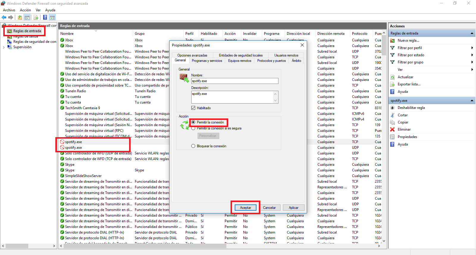Select Permitir la conexión radio button
Image resolution: width=476 pixels, height=255 pixels.
[193, 122]
